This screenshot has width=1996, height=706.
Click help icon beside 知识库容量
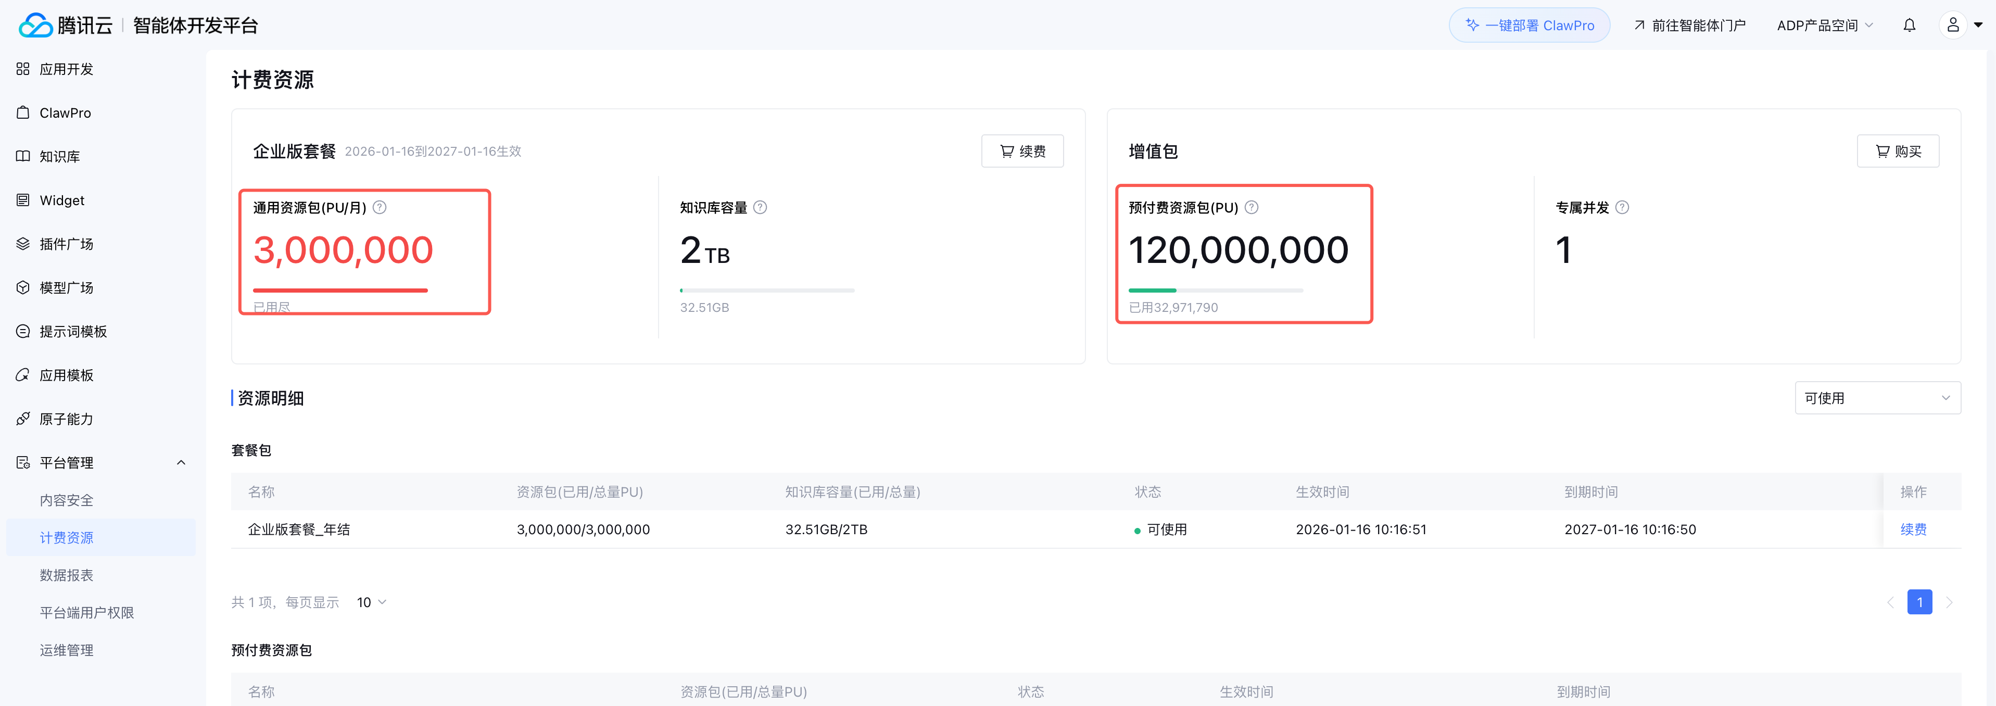[x=760, y=208]
